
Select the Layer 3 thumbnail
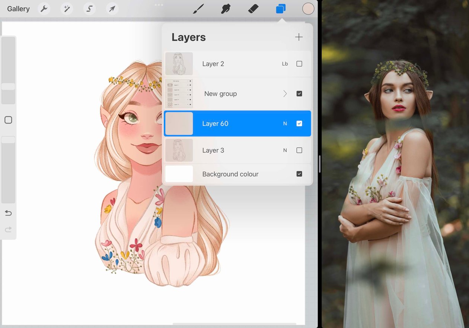[179, 150]
